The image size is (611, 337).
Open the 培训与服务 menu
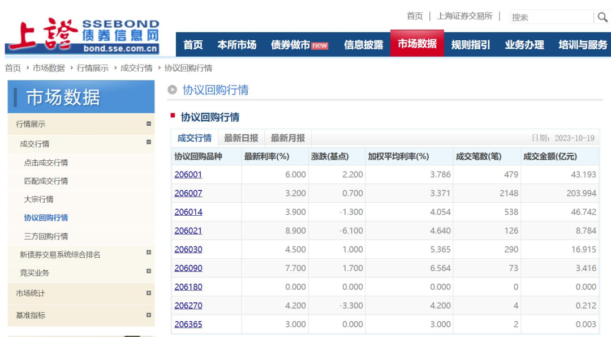tap(583, 45)
